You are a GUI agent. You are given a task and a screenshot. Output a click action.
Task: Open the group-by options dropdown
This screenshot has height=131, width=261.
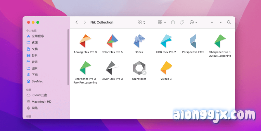[162, 22]
